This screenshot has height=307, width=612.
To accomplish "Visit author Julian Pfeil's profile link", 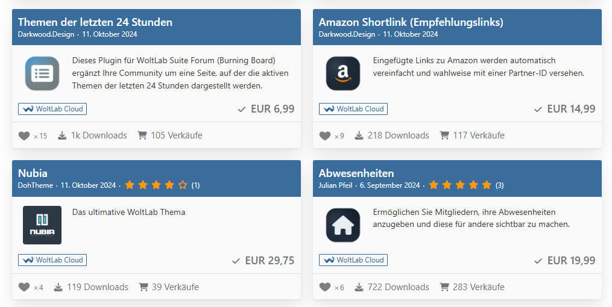I will [x=336, y=185].
